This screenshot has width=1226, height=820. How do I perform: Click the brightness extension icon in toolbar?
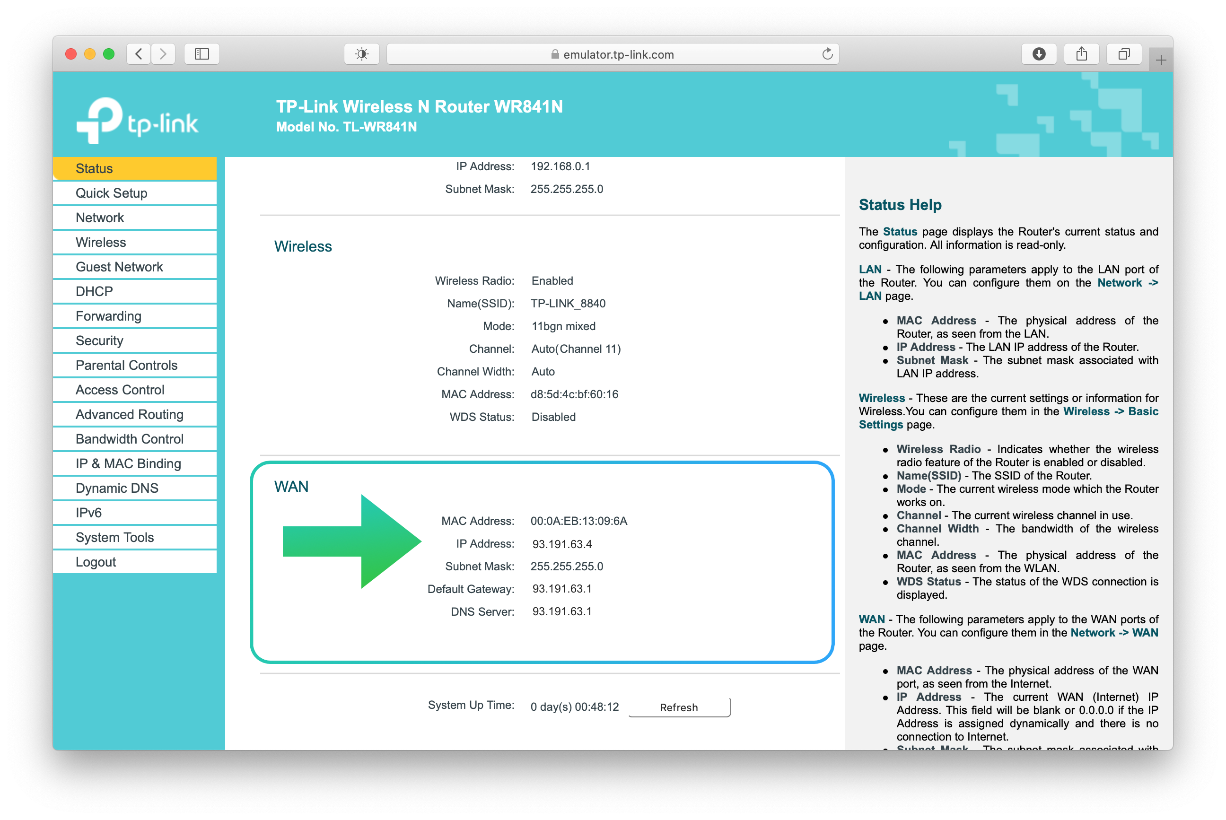pos(361,54)
